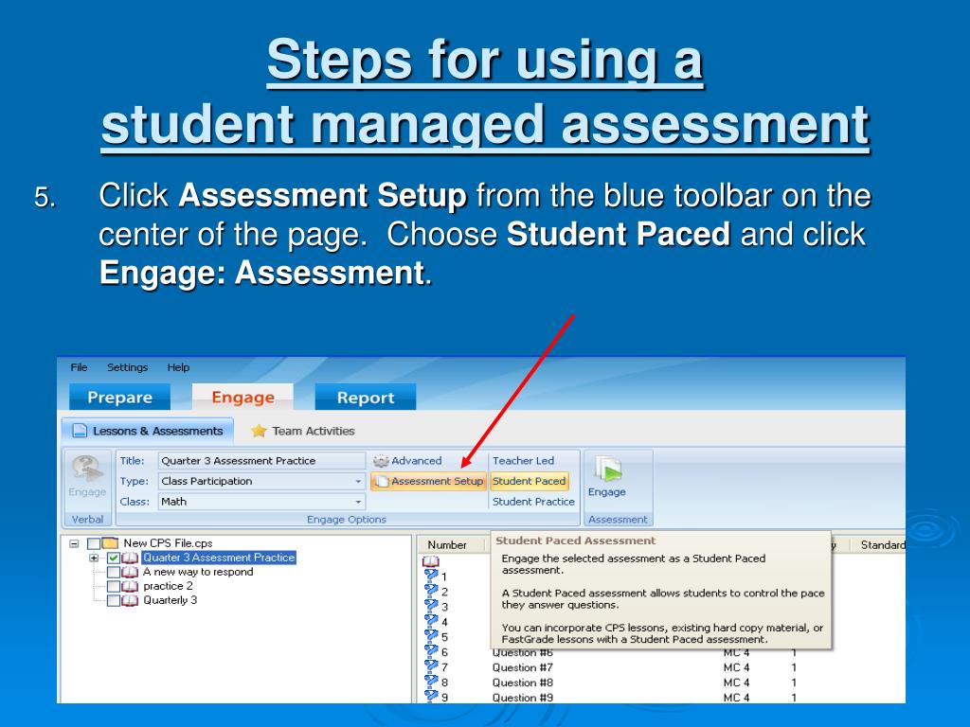The height and width of the screenshot is (727, 970).
Task: Uncheck Quarter 3 Assessment Practice checkbox
Action: pyautogui.click(x=114, y=558)
